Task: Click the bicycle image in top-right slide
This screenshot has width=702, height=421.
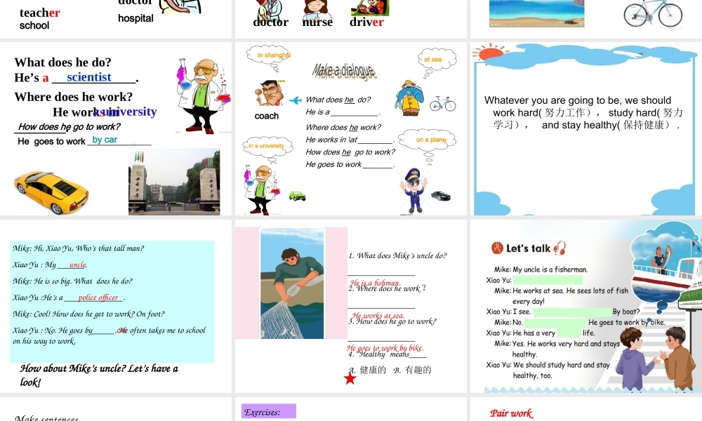Action: coord(653,13)
